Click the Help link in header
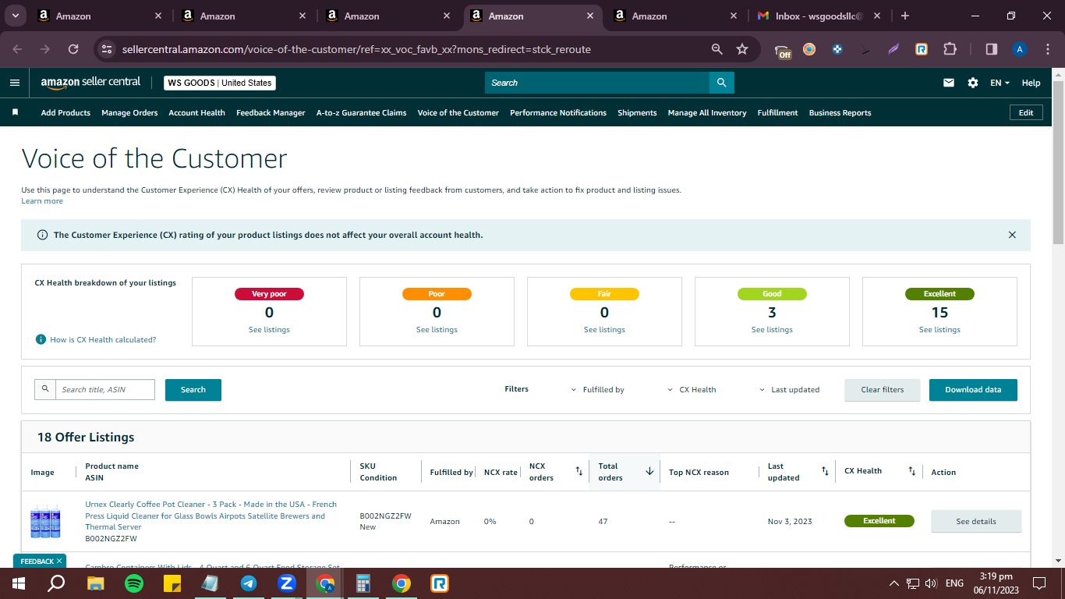1065x599 pixels. coord(1031,83)
